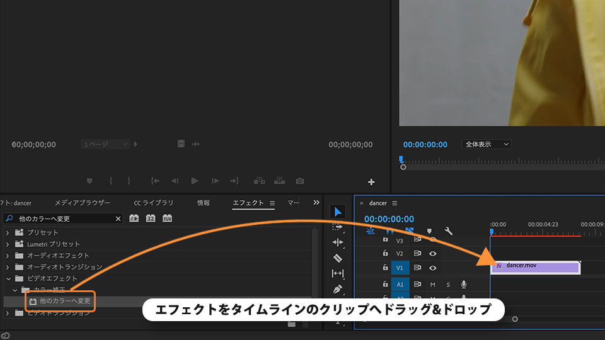Toggle sync lock on track V1
605x340 pixels.
417,268
